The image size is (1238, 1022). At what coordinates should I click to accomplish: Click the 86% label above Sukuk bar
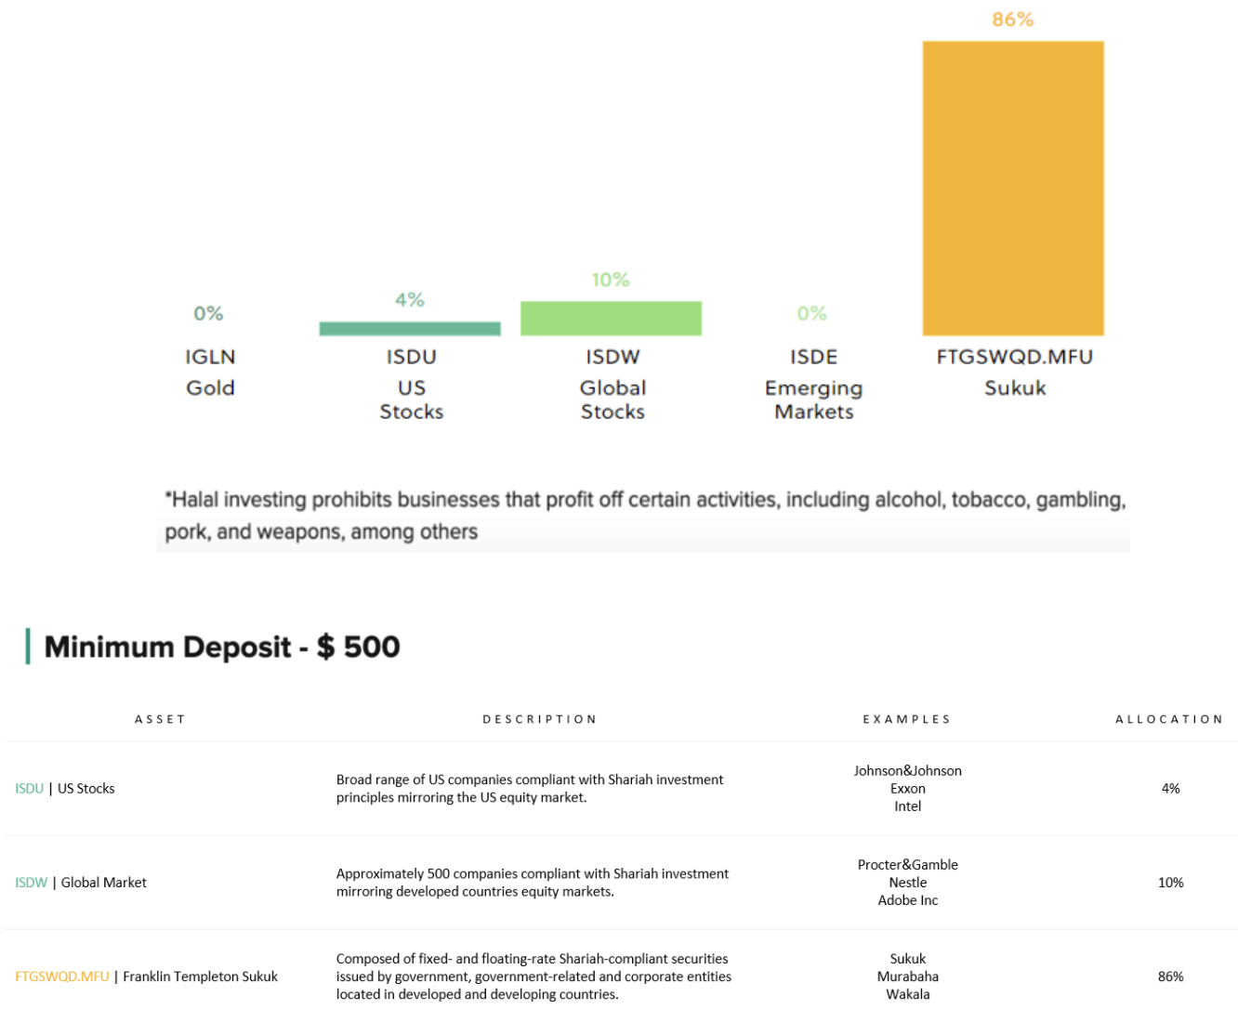(x=1013, y=20)
